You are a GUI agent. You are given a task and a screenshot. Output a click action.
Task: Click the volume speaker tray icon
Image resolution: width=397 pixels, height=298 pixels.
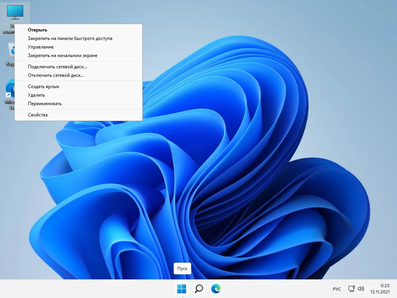361,289
